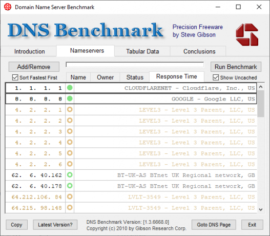The height and width of the screenshot is (236, 270).
Task: Select the 4.2.2.1 nameserver address
Action: [x=38, y=110]
